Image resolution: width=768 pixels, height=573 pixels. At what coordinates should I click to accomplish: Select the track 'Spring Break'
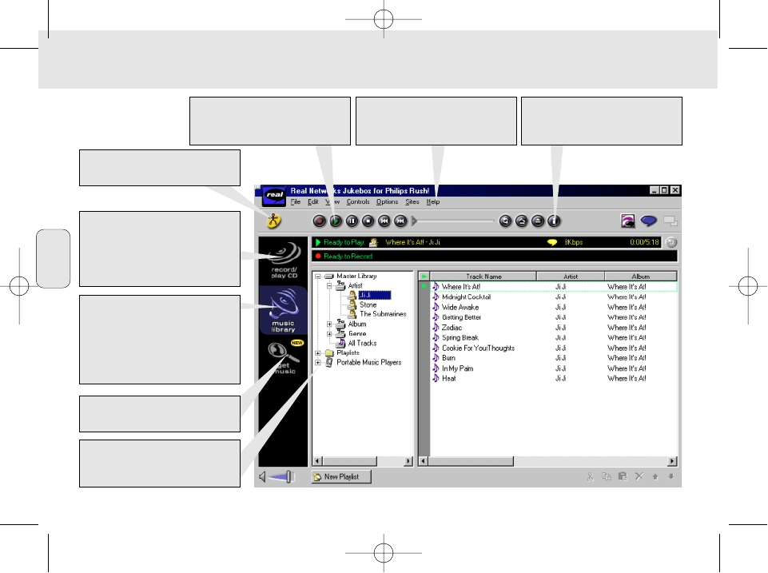(460, 338)
